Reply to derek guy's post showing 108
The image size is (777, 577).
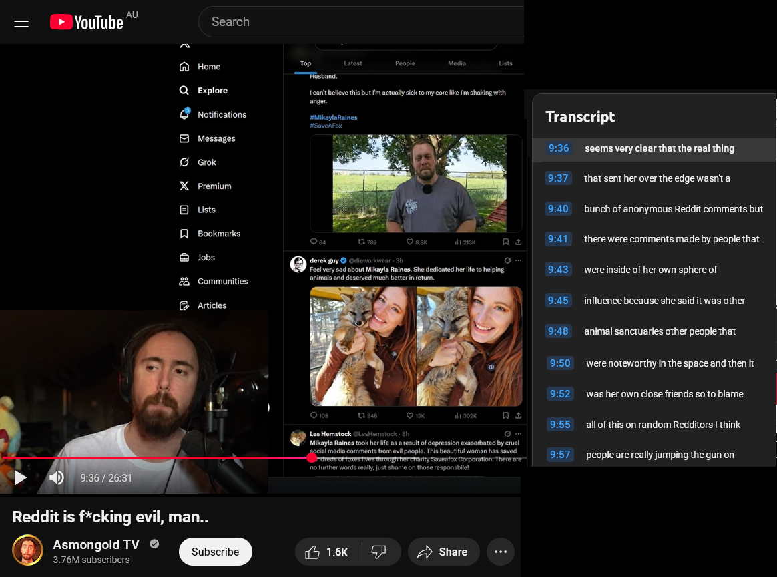319,415
